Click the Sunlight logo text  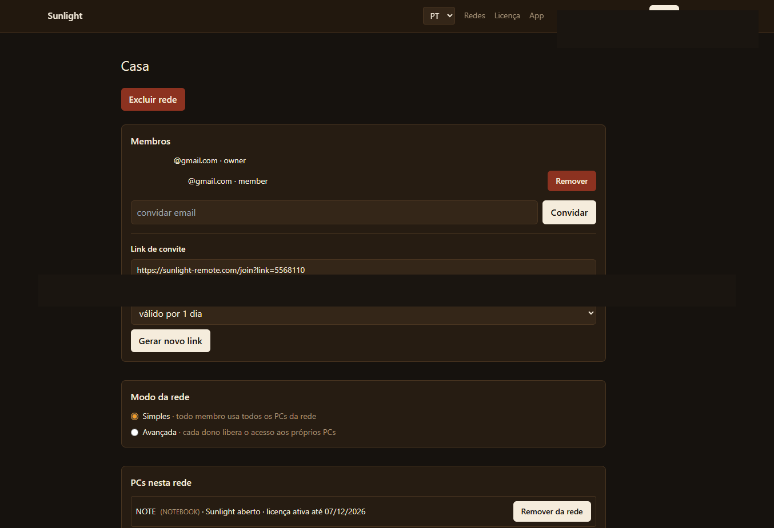point(65,16)
